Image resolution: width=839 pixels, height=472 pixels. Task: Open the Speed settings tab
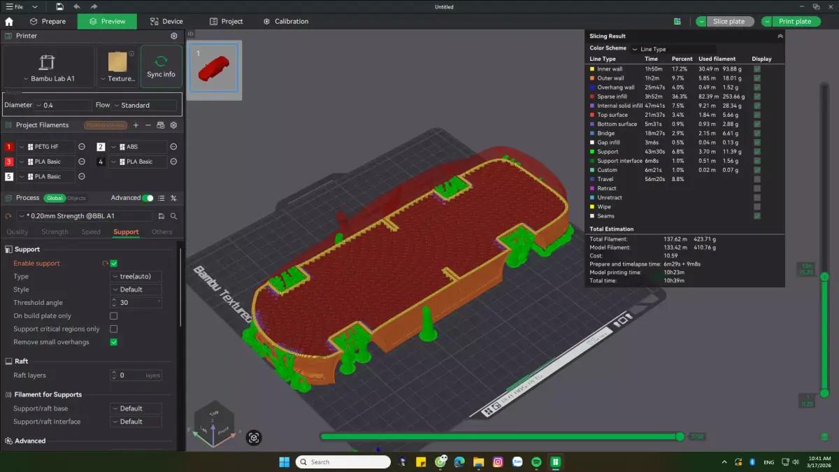pyautogui.click(x=91, y=232)
